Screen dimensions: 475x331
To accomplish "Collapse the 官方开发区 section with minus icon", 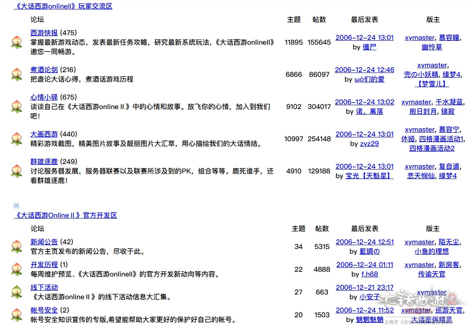I will click(16, 206).
